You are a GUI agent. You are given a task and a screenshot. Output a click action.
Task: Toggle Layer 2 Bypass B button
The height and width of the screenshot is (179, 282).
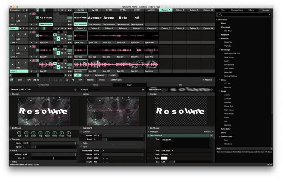19,48
